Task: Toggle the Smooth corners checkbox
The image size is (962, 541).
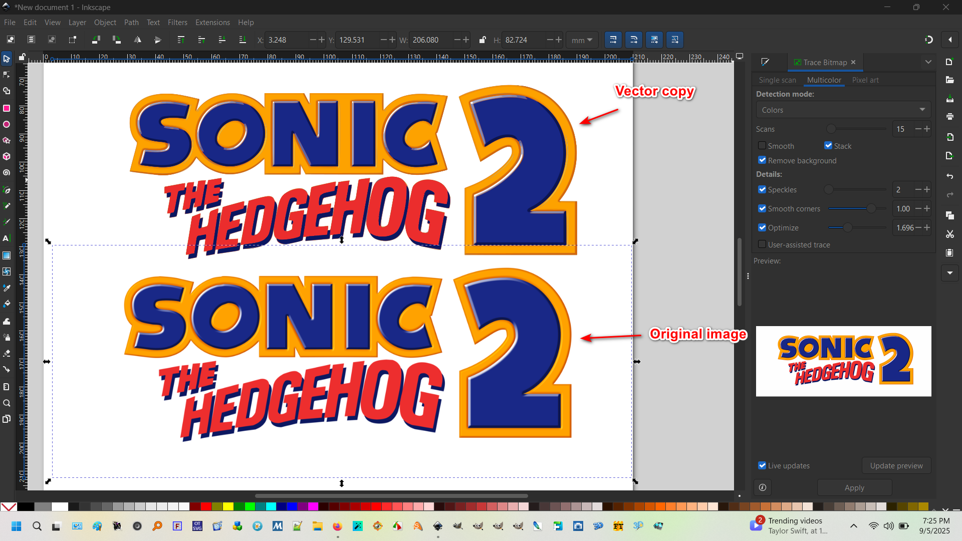Action: [x=762, y=208]
